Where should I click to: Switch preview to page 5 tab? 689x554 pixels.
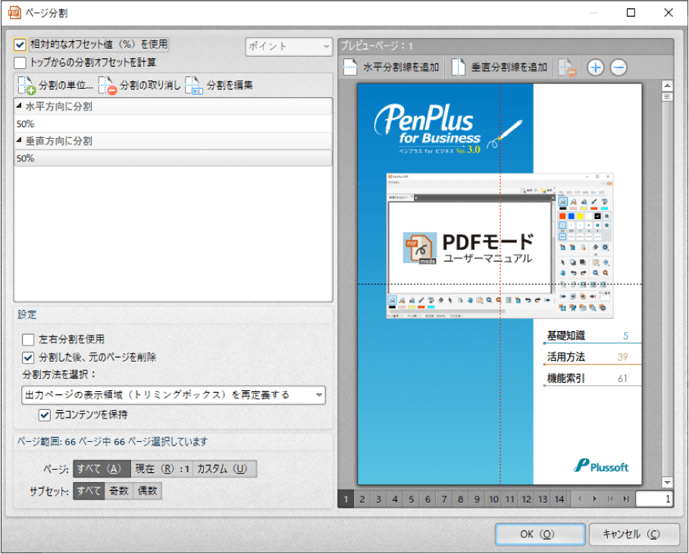[x=412, y=499]
